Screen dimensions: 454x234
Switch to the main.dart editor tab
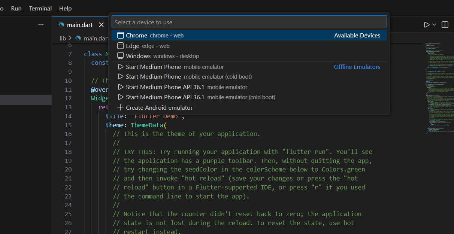pos(79,25)
